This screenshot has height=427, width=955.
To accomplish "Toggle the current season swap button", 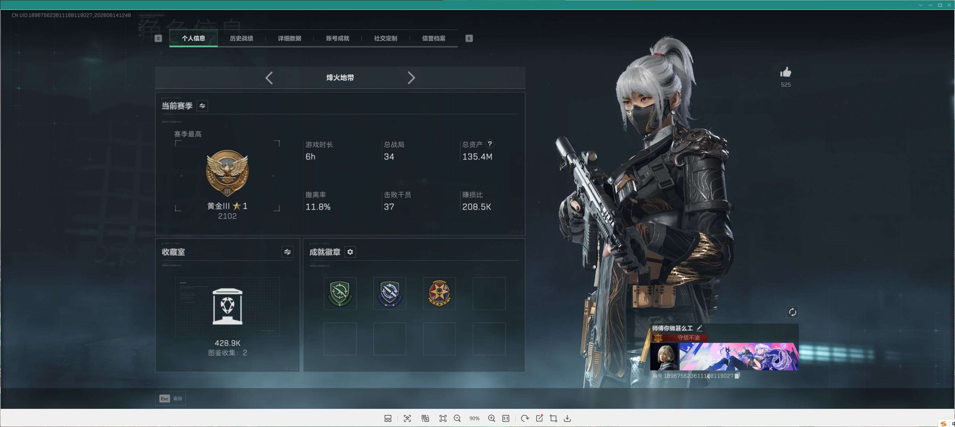I will [202, 106].
